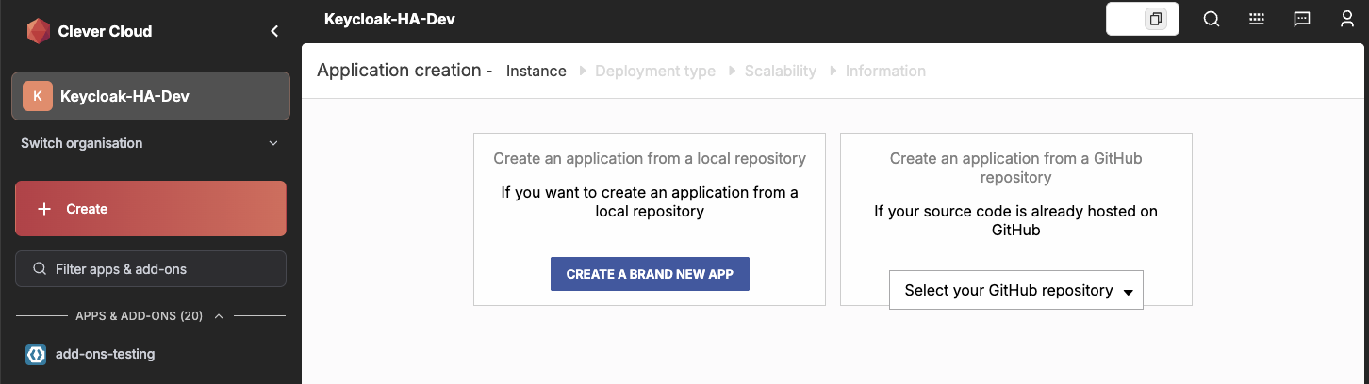Open the chat support bubble icon

(x=1302, y=19)
